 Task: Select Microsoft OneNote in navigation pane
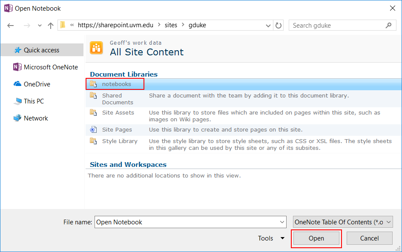(50, 67)
